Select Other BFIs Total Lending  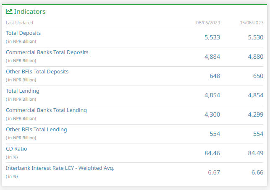pos(36,130)
